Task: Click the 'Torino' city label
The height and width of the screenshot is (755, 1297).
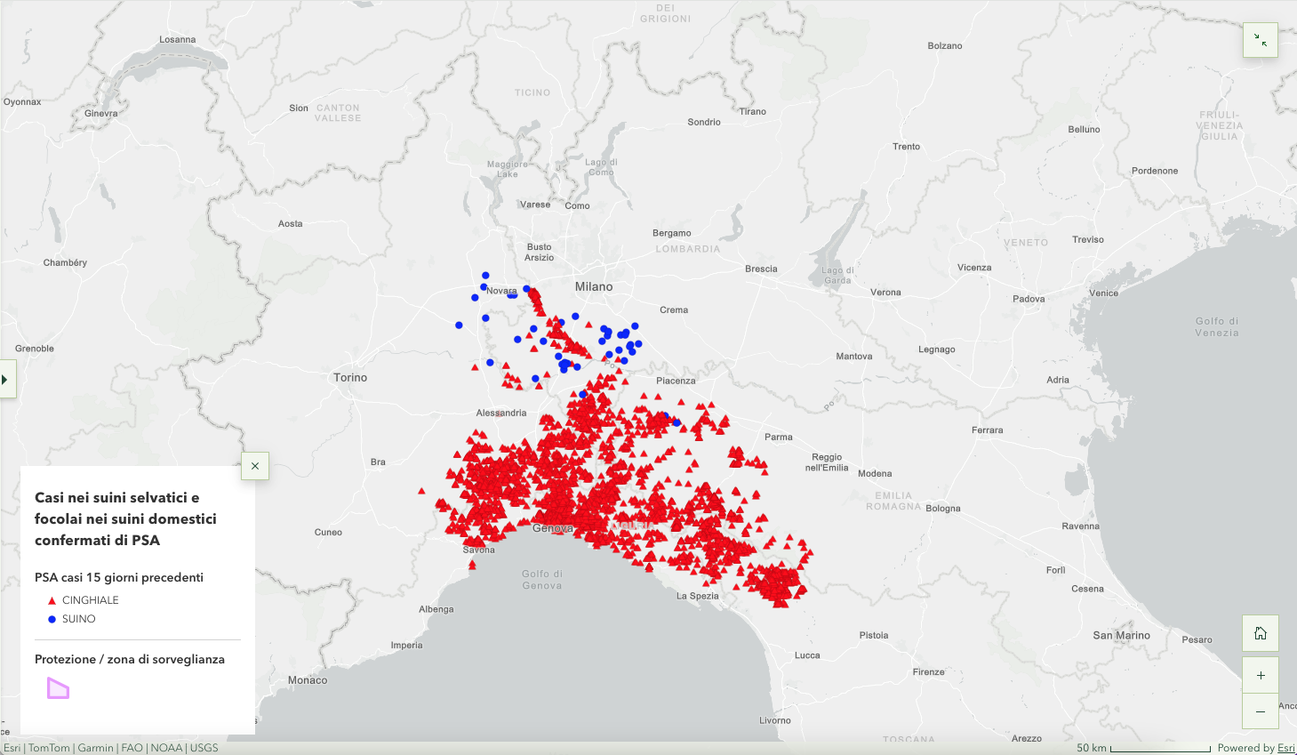Action: [x=350, y=377]
